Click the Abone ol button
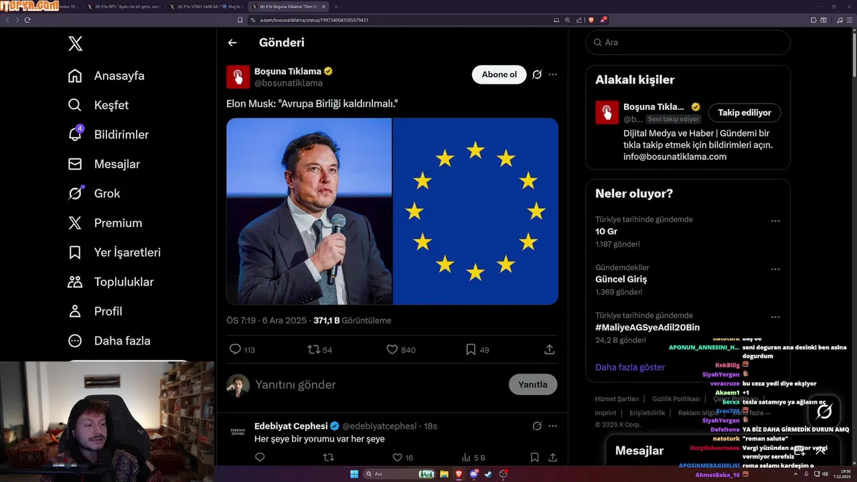The image size is (857, 482). click(499, 74)
